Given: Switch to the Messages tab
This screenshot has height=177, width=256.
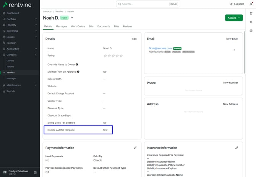Looking at the screenshot, I should tap(62, 26).
